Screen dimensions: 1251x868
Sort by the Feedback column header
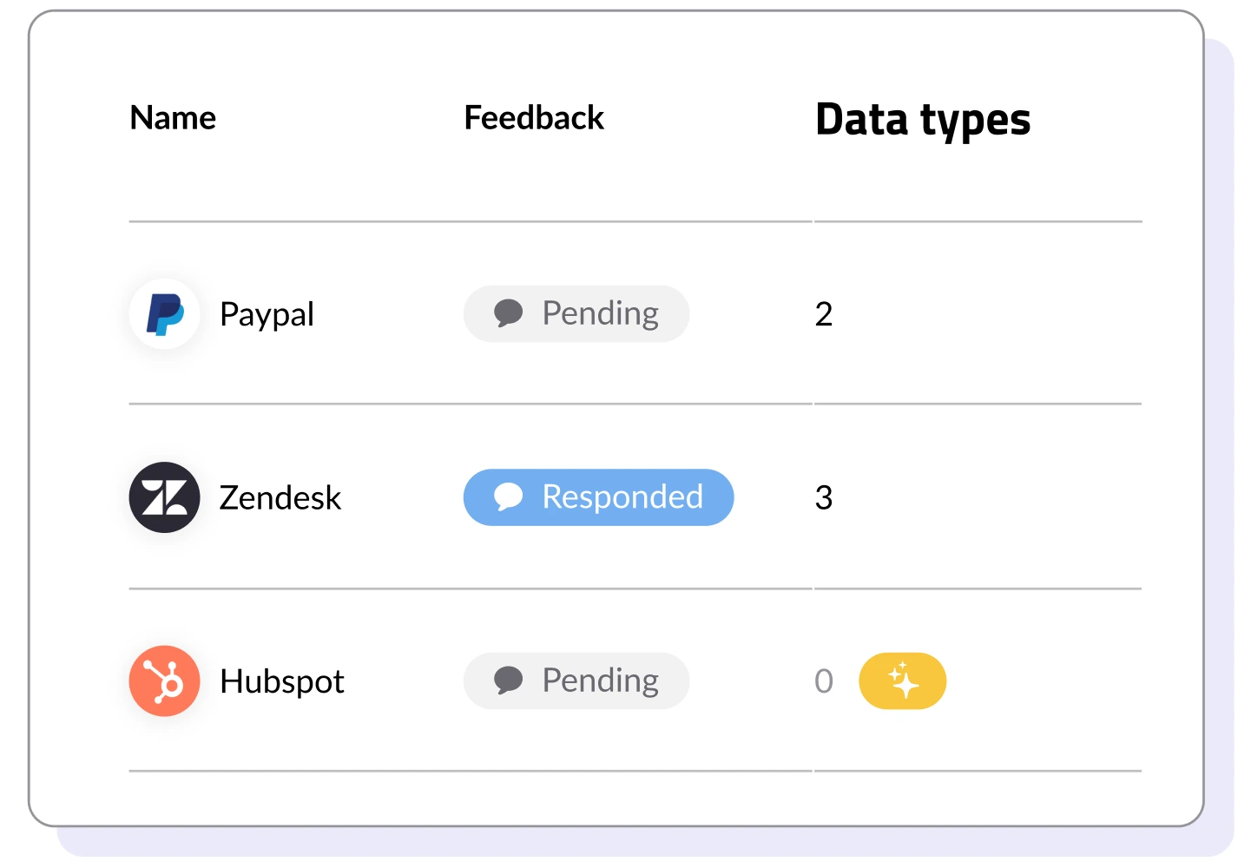pyautogui.click(x=534, y=118)
